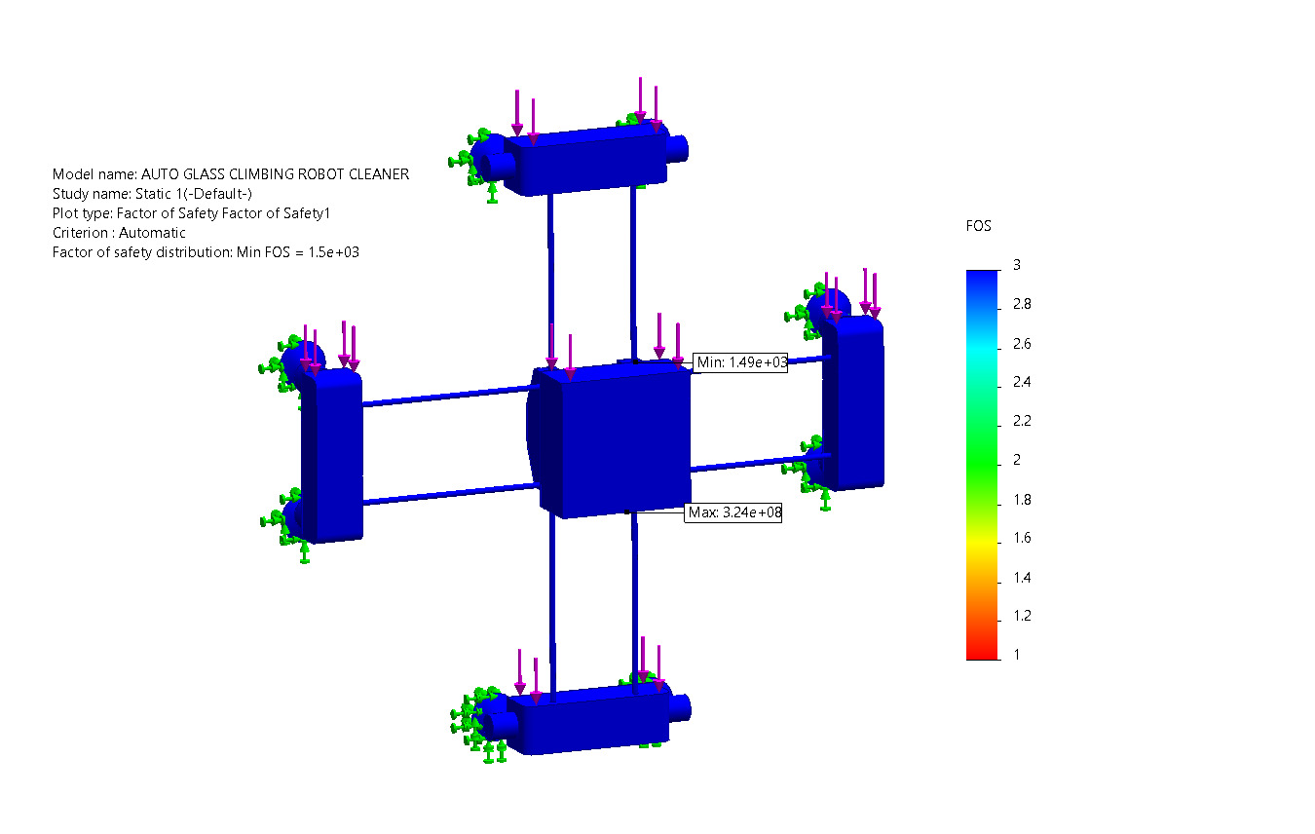Click legend value 2.4
The height and width of the screenshot is (834, 1315).
1022,382
